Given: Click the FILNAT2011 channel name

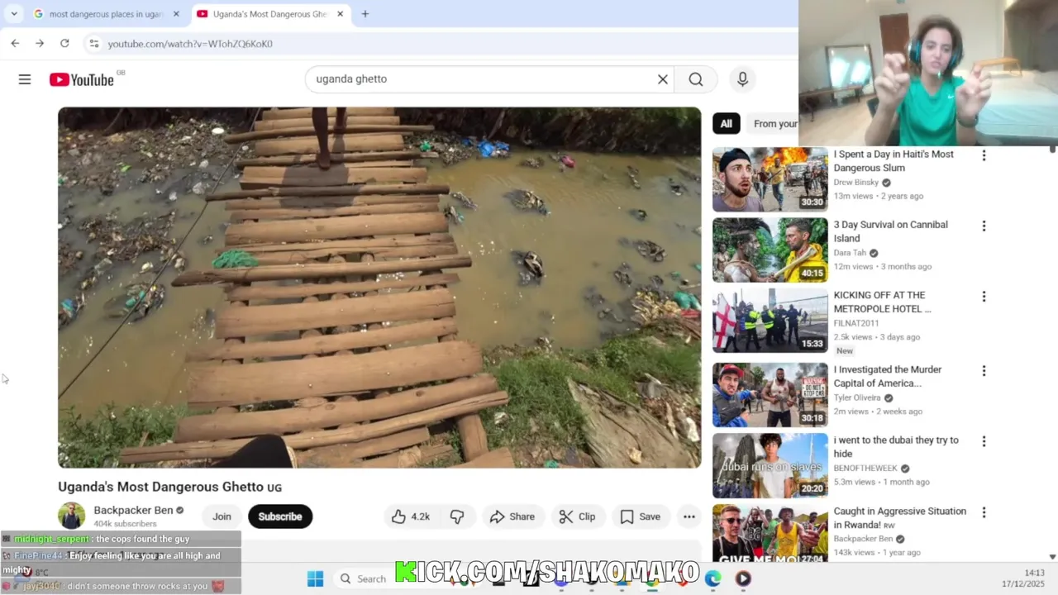Looking at the screenshot, I should tap(855, 323).
